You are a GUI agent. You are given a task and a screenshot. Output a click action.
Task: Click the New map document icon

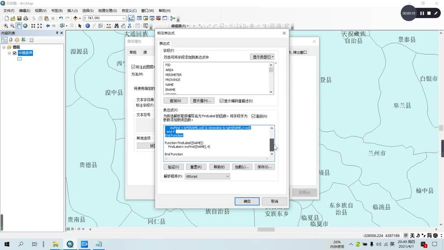(x=6, y=18)
